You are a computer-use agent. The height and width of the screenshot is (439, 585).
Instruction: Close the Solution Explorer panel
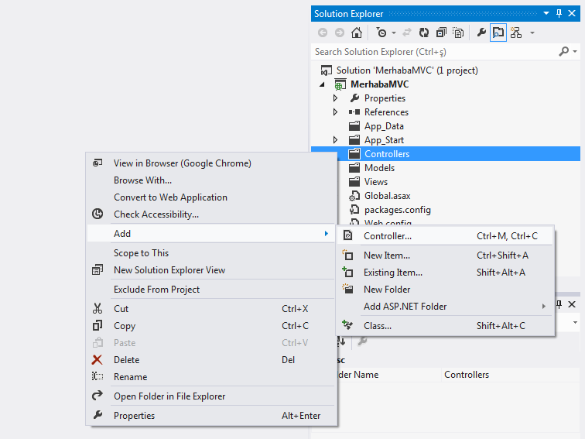coord(572,13)
